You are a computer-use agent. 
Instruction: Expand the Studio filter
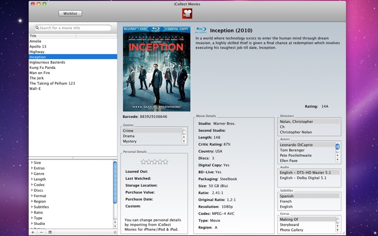pos(32,223)
